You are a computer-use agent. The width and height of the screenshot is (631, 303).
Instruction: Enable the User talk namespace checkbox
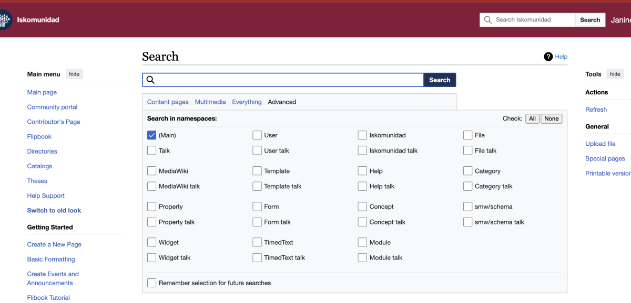[x=257, y=150]
